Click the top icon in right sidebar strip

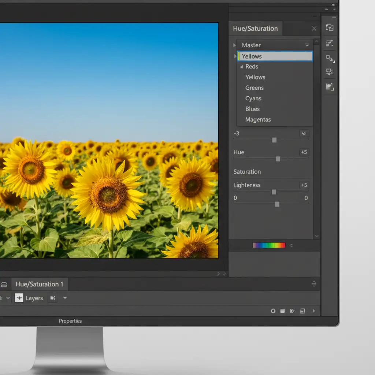(330, 27)
